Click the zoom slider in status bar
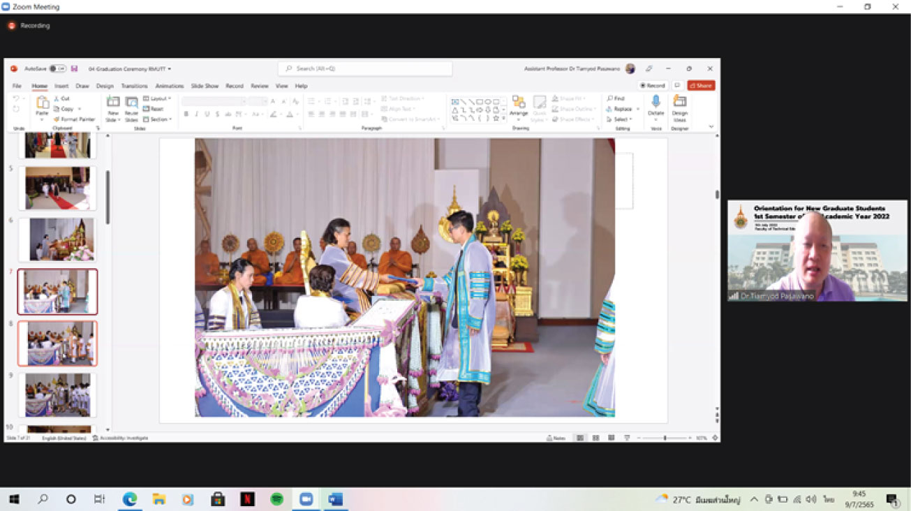Image resolution: width=911 pixels, height=511 pixels. coord(665,438)
